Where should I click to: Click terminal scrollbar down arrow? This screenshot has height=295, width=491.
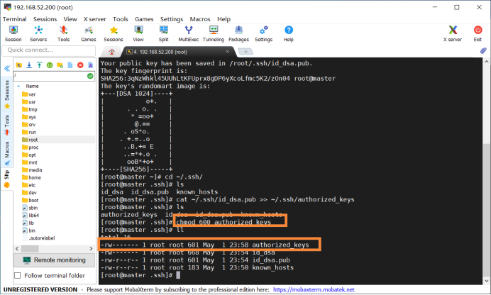(485, 280)
